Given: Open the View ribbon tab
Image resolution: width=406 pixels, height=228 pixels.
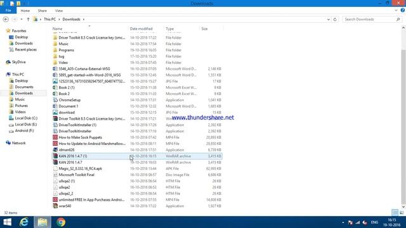Looking at the screenshot, I should tap(59, 11).
